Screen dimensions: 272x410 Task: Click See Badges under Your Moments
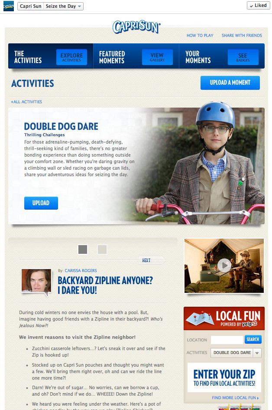pos(243,57)
